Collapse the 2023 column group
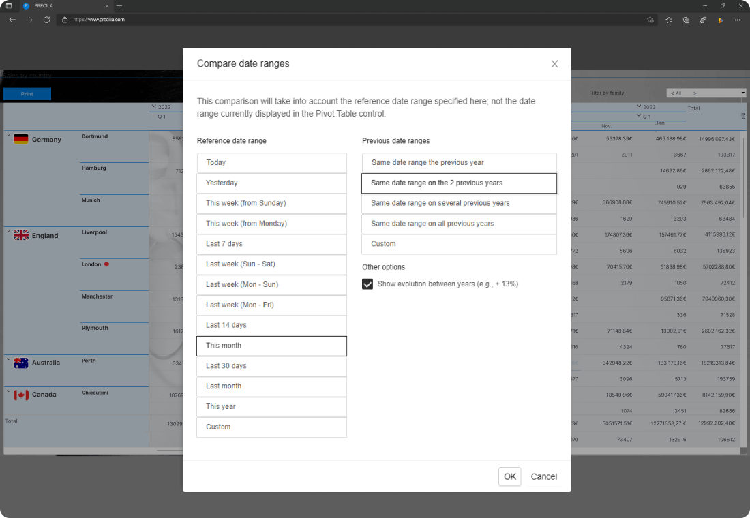The width and height of the screenshot is (750, 518). pyautogui.click(x=639, y=106)
